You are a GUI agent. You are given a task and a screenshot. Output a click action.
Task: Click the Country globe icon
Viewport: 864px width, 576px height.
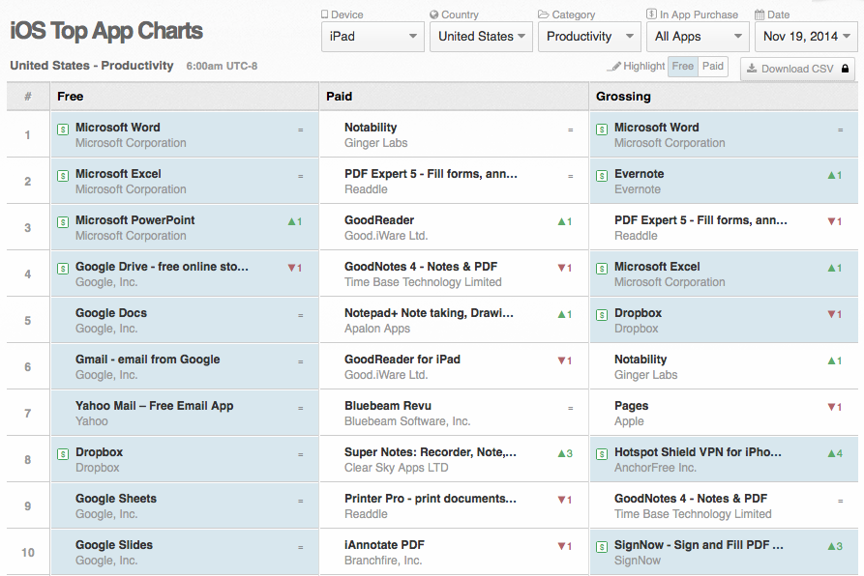(x=433, y=14)
